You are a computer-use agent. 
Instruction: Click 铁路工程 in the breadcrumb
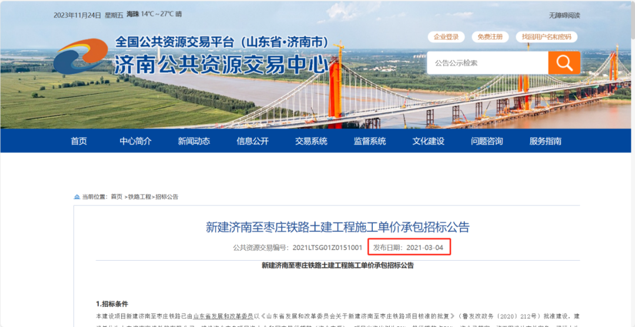pos(140,197)
